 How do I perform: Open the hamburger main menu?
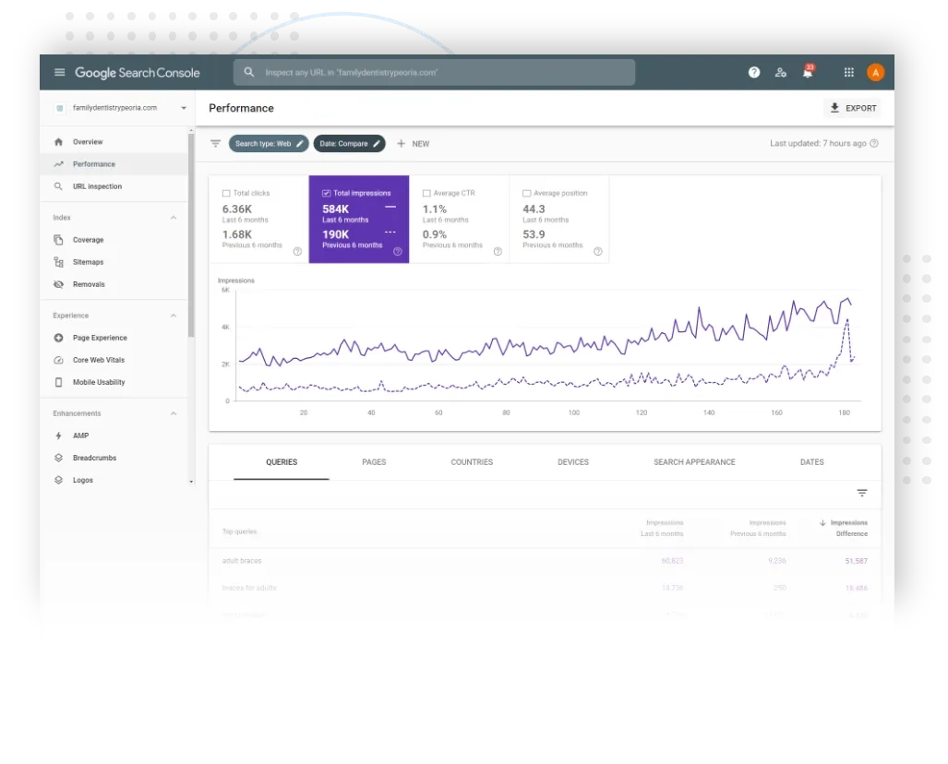tap(60, 73)
